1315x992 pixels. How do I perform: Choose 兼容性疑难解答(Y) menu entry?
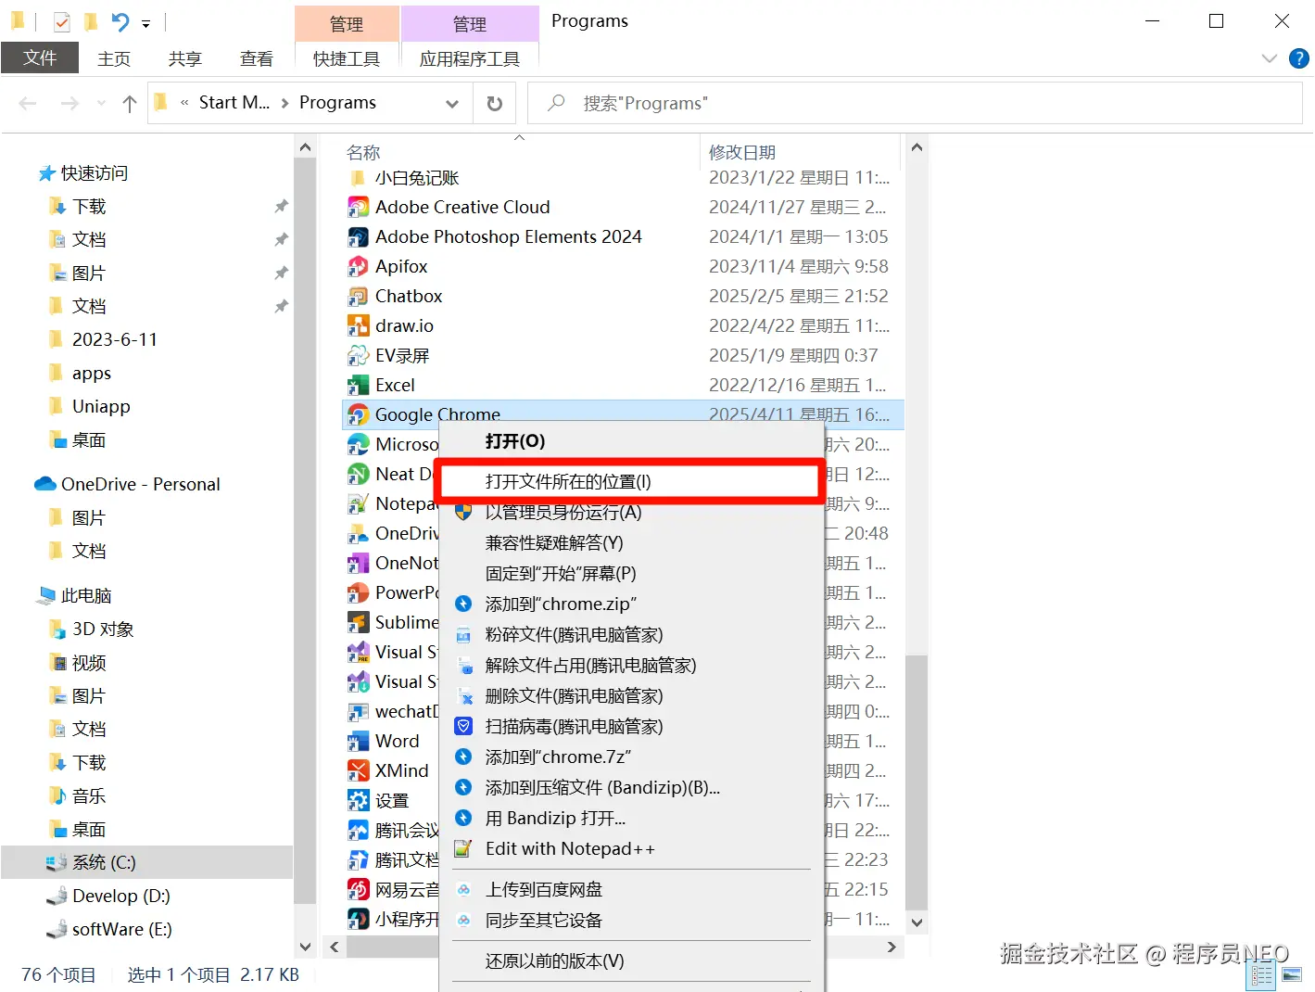[630, 542]
